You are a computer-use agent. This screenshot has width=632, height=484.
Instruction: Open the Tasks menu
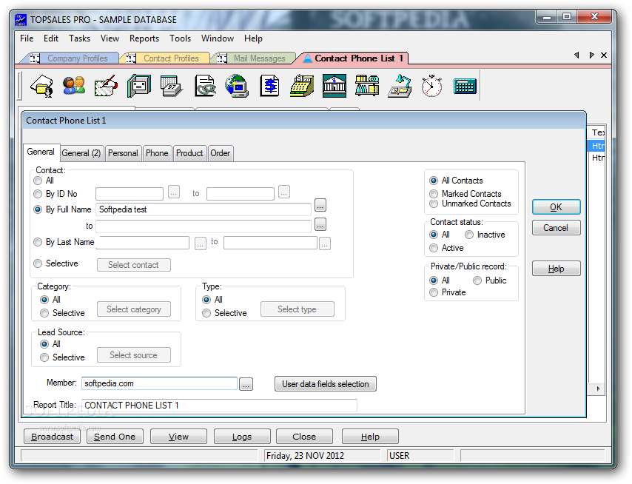(79, 38)
